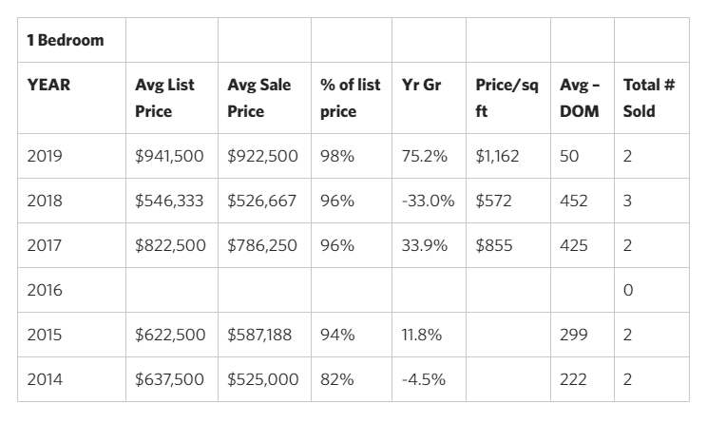This screenshot has height=423, width=707.
Task: Click the "Total # Sold" column header
Action: coord(648,98)
